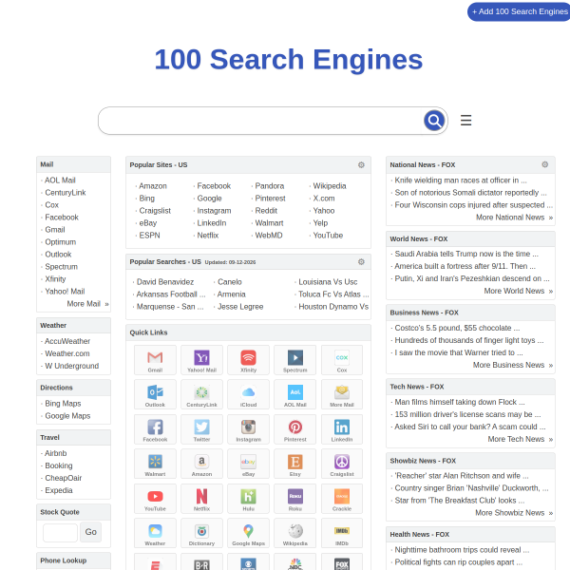Open the eBay quick link tile
The width and height of the screenshot is (570, 570).
point(248,464)
